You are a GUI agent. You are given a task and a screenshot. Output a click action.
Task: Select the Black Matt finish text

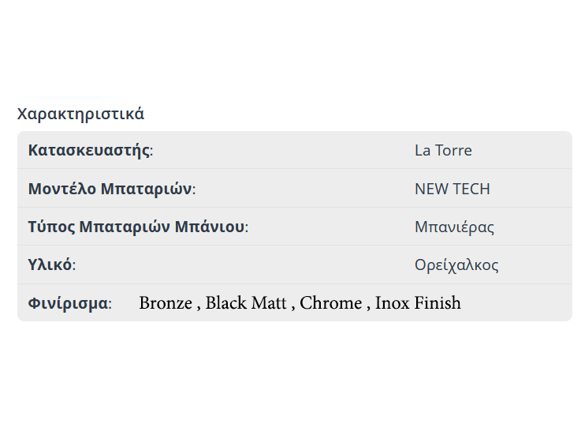(x=246, y=303)
